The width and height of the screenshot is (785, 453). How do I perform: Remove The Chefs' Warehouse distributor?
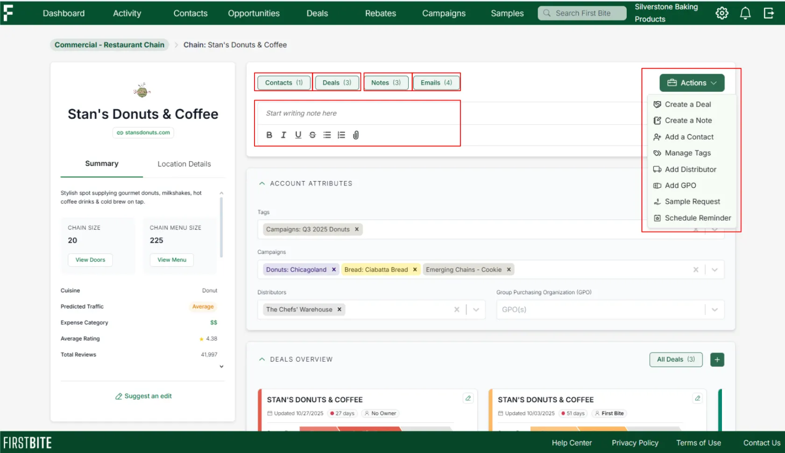click(x=339, y=309)
